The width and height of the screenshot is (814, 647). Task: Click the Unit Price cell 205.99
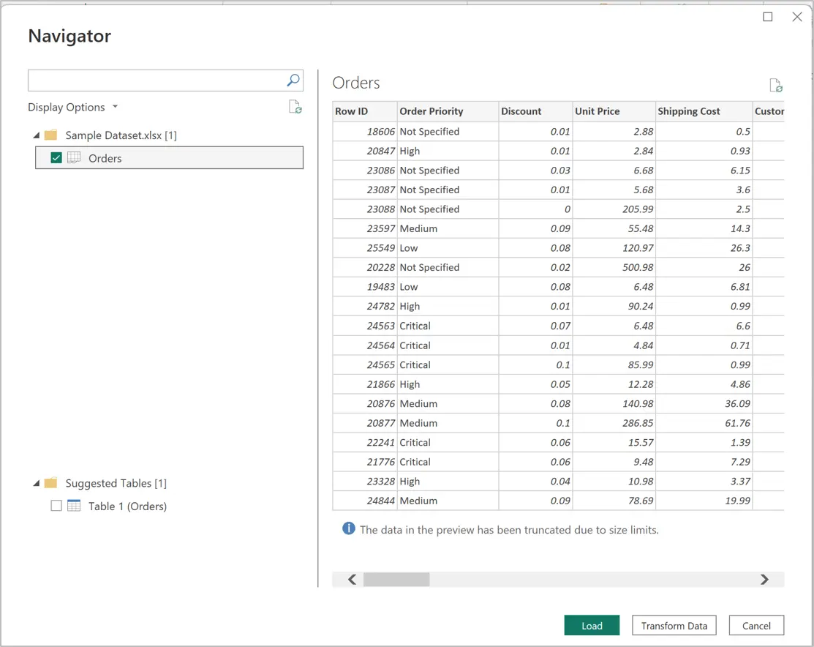(x=614, y=209)
